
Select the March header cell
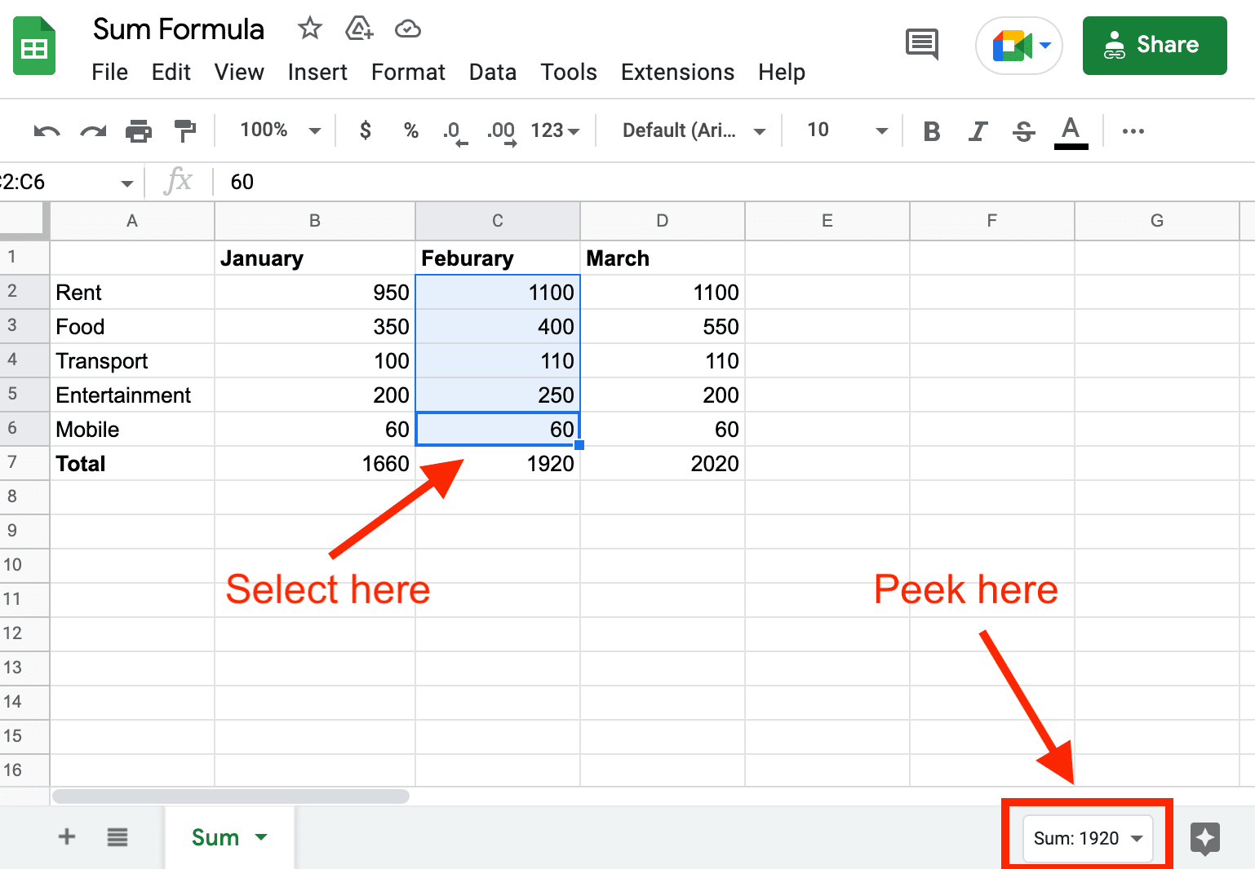[663, 258]
